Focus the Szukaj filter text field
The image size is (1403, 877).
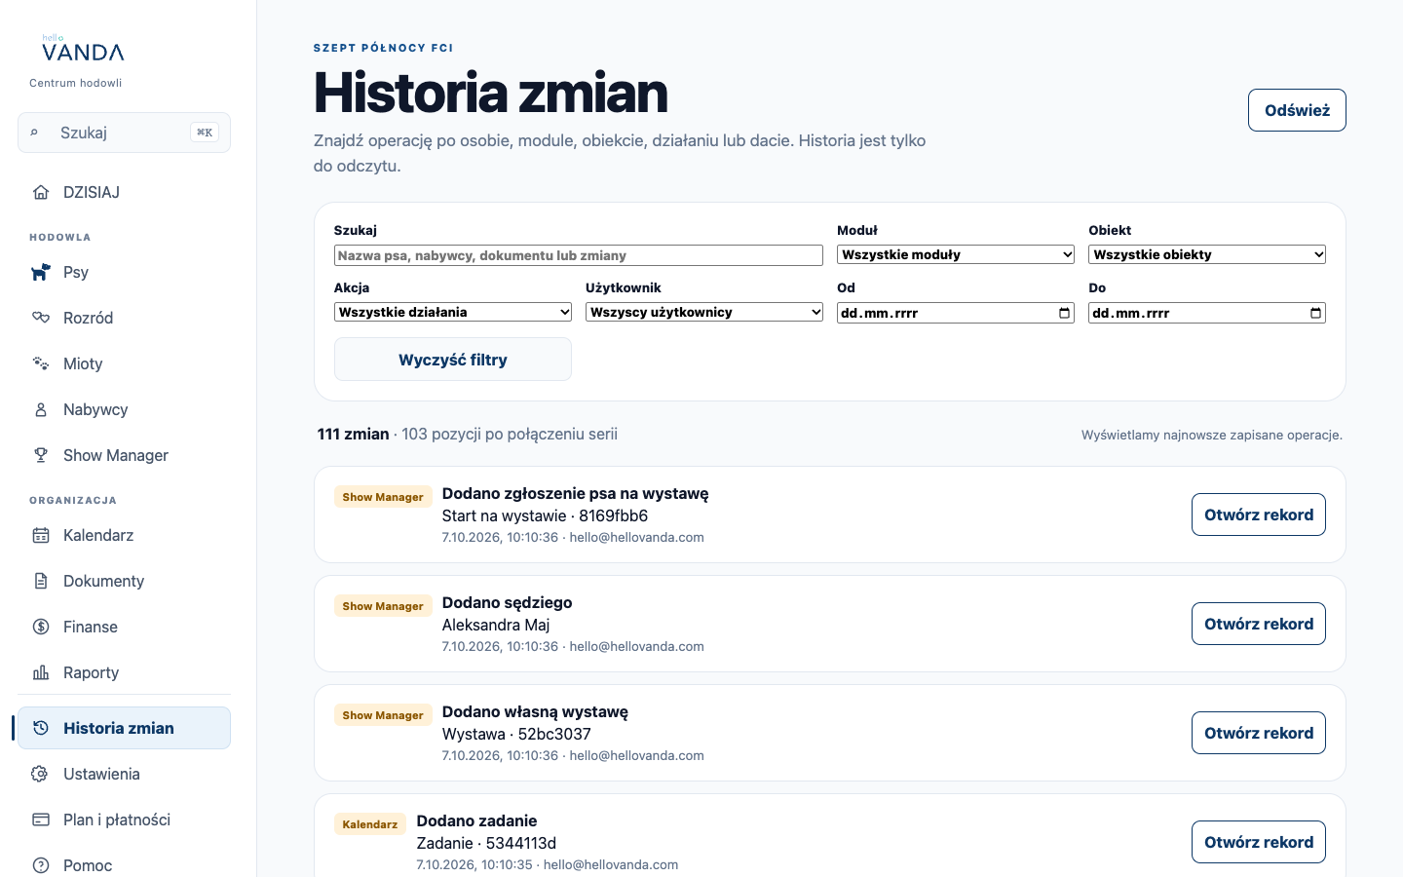579,255
